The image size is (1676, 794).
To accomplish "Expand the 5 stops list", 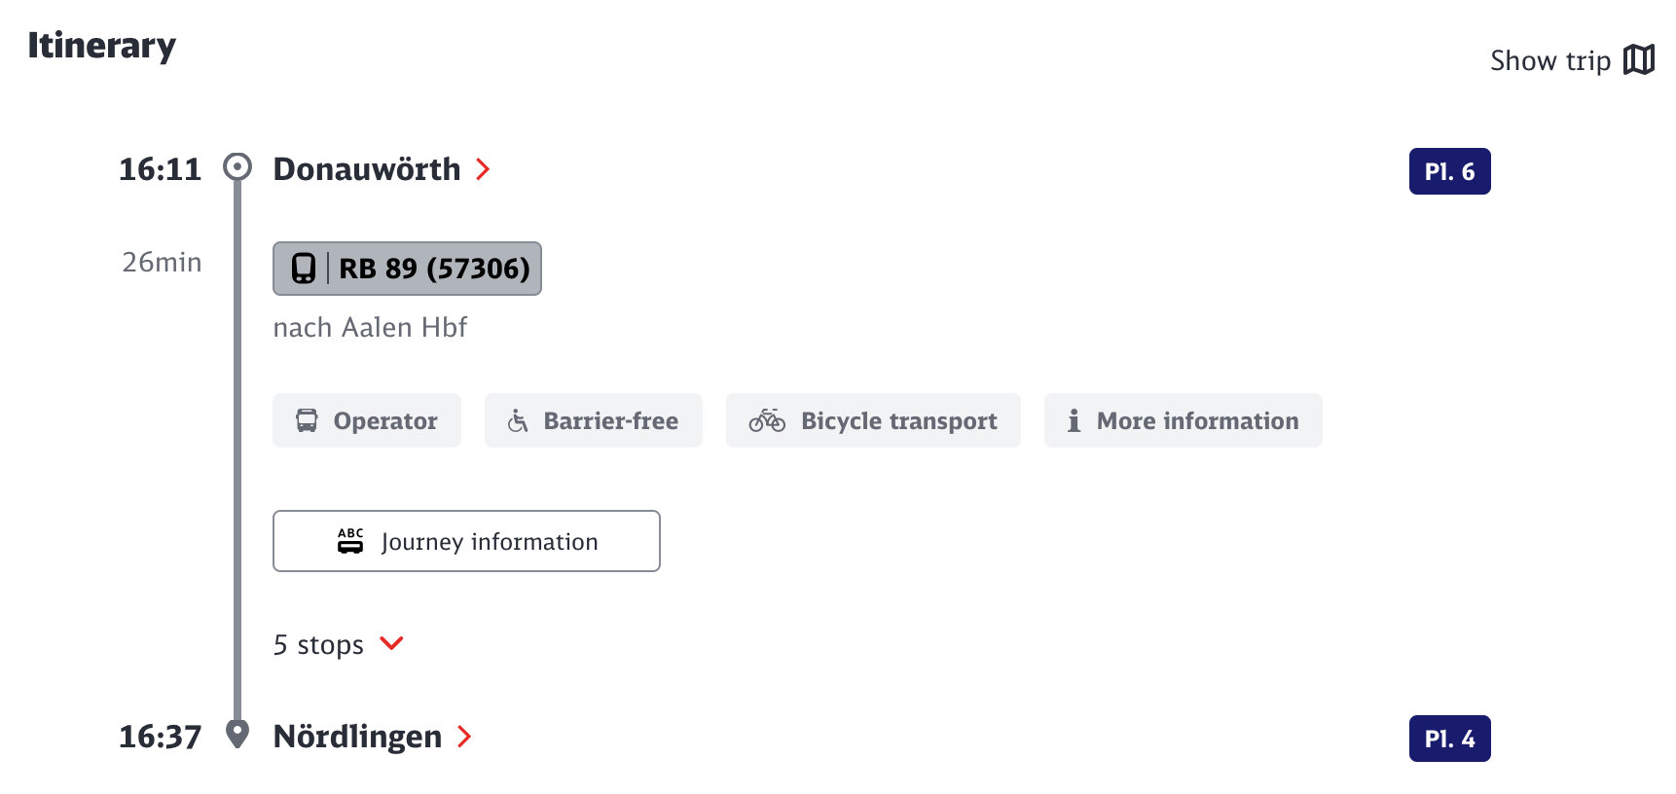I will point(391,643).
